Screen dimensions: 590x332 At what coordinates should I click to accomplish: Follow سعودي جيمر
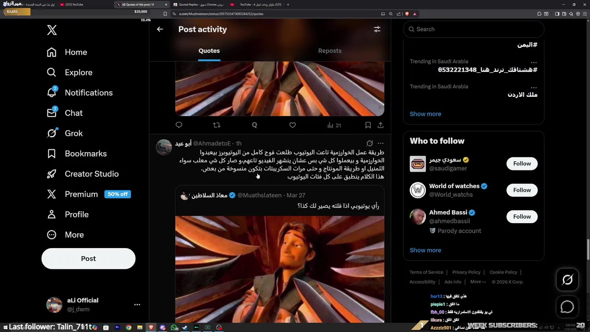(x=522, y=164)
